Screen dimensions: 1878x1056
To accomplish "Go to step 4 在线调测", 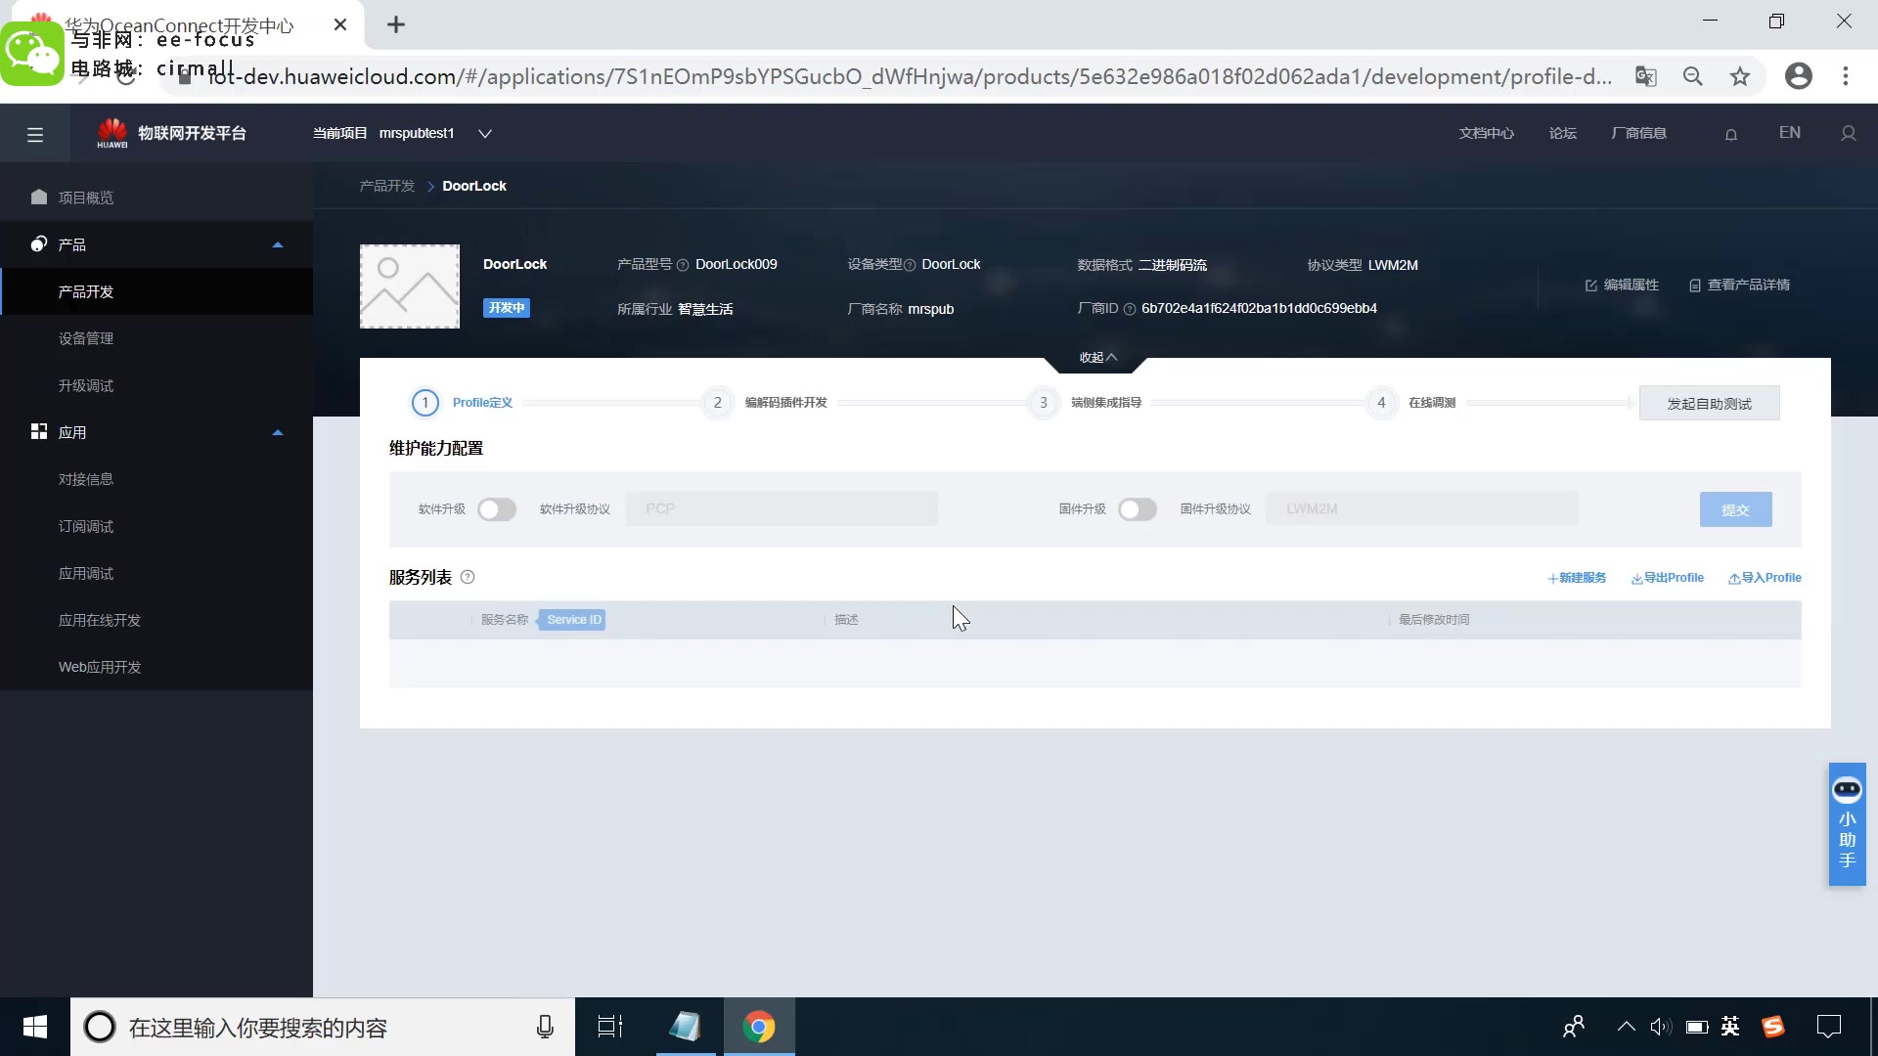I will point(1412,403).
